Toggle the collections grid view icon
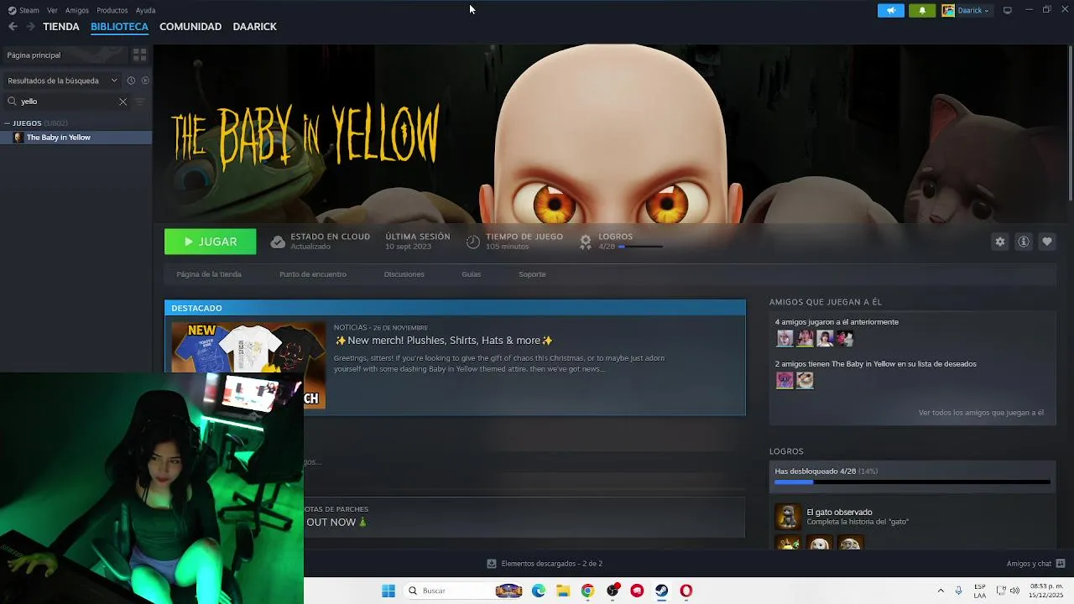The width and height of the screenshot is (1074, 604). click(x=139, y=55)
